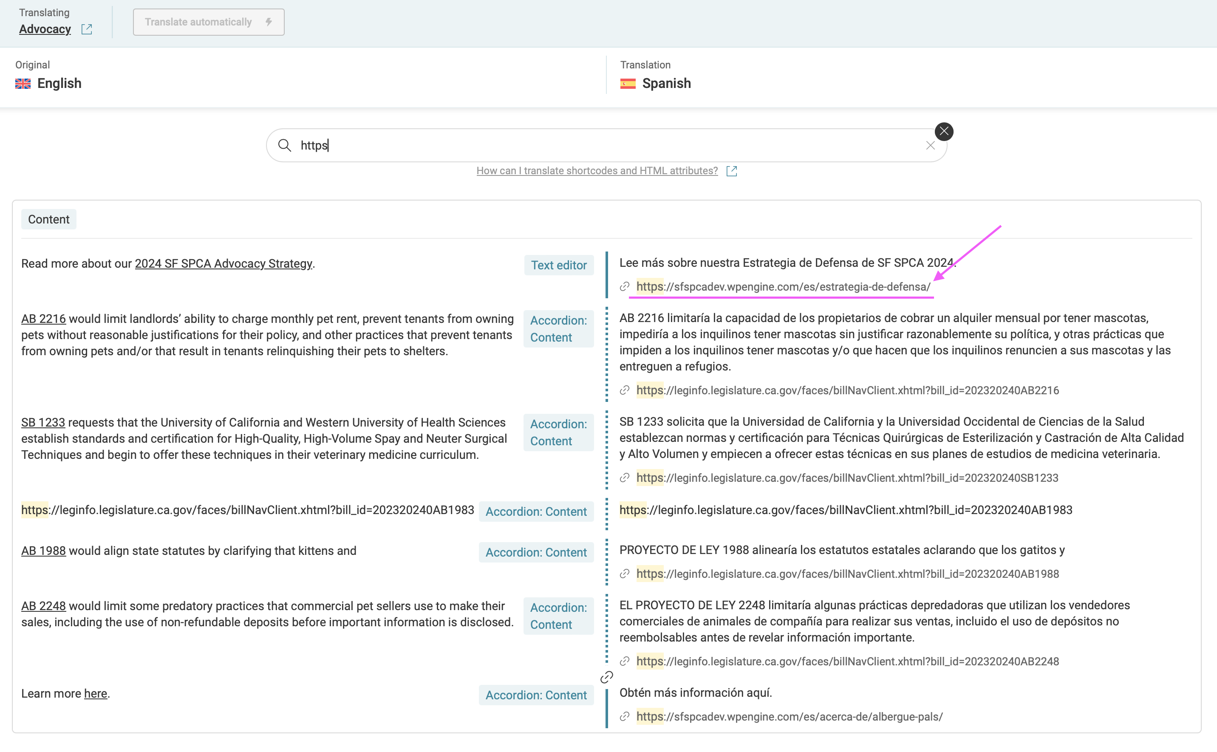The width and height of the screenshot is (1217, 752).
Task: Click Accordion: Content tag beside SB 1233 text
Action: coord(558,433)
